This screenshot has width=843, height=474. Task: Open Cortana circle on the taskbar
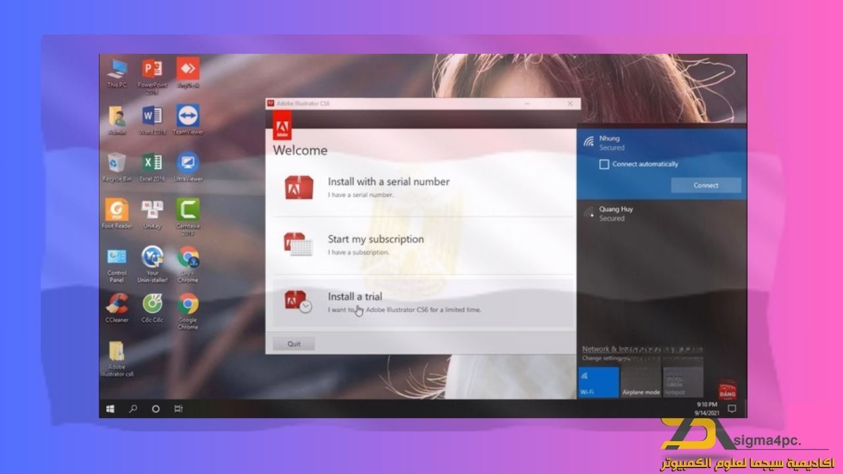[155, 409]
